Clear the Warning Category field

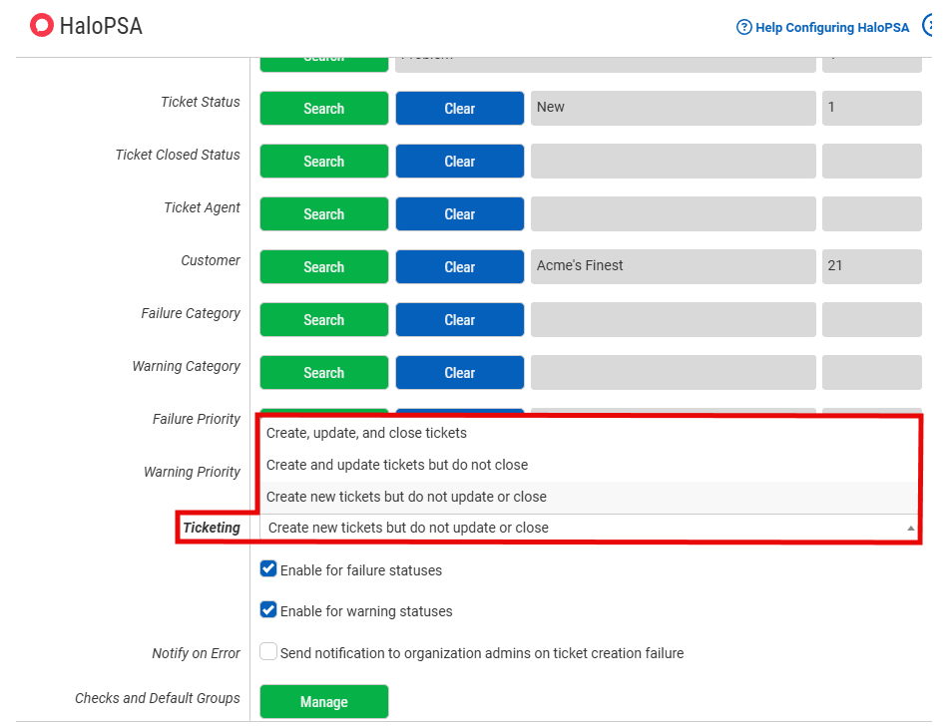(459, 373)
